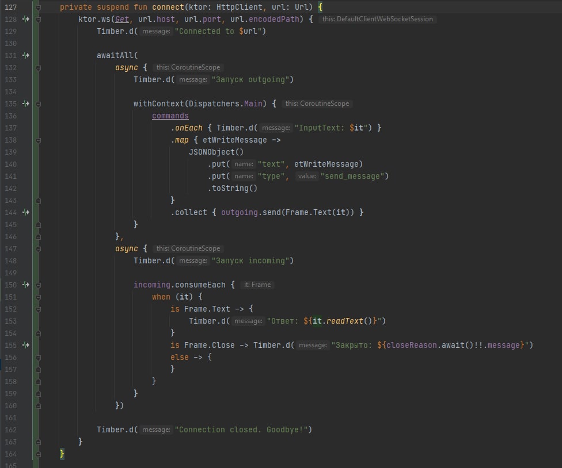Click highlighted closing brace on line 164
The width and height of the screenshot is (562, 468).
point(62,454)
